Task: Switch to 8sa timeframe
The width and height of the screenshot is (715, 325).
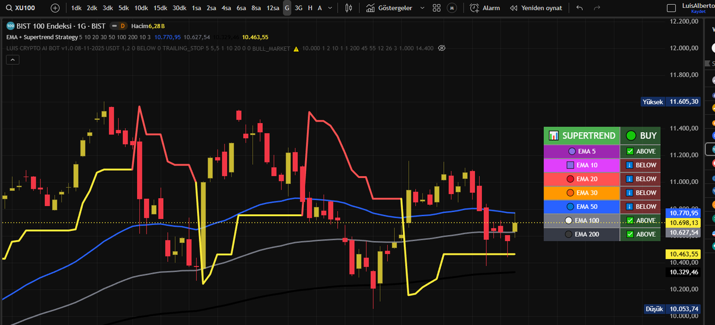Action: click(256, 8)
